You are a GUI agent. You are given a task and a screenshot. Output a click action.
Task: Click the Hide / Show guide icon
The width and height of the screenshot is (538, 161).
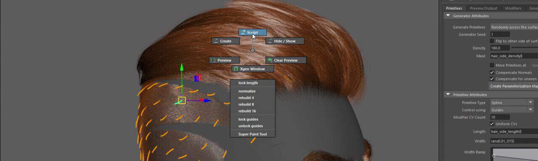(x=270, y=41)
